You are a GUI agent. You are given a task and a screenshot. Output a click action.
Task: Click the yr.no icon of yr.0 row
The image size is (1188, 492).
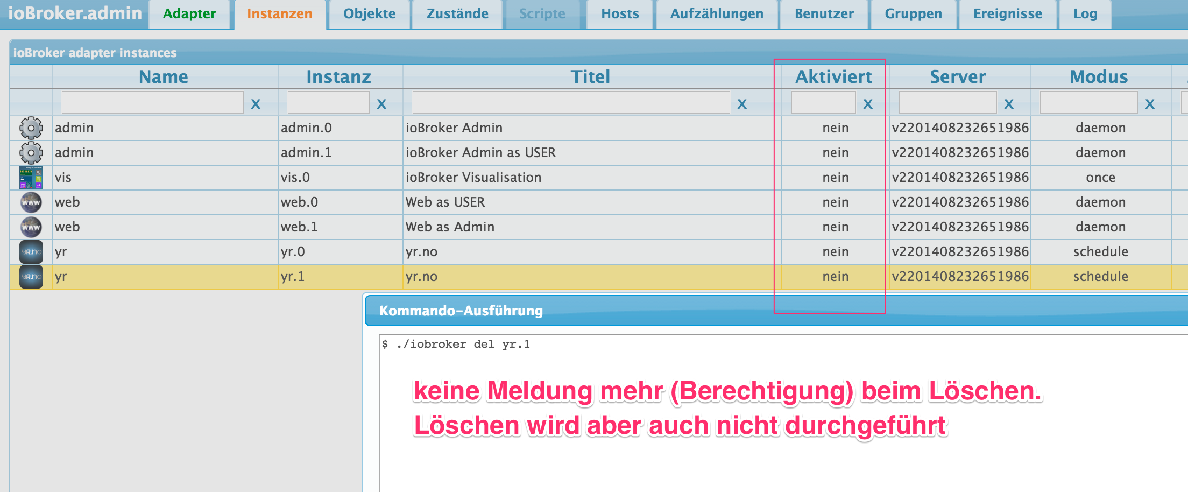tap(31, 252)
